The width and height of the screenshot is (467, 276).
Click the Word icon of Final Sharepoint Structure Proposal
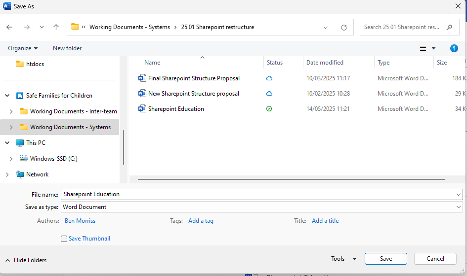pos(142,78)
